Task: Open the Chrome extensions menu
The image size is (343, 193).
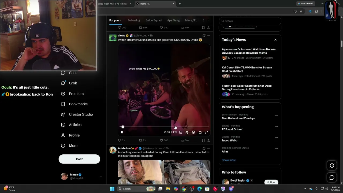Action: coord(316,11)
